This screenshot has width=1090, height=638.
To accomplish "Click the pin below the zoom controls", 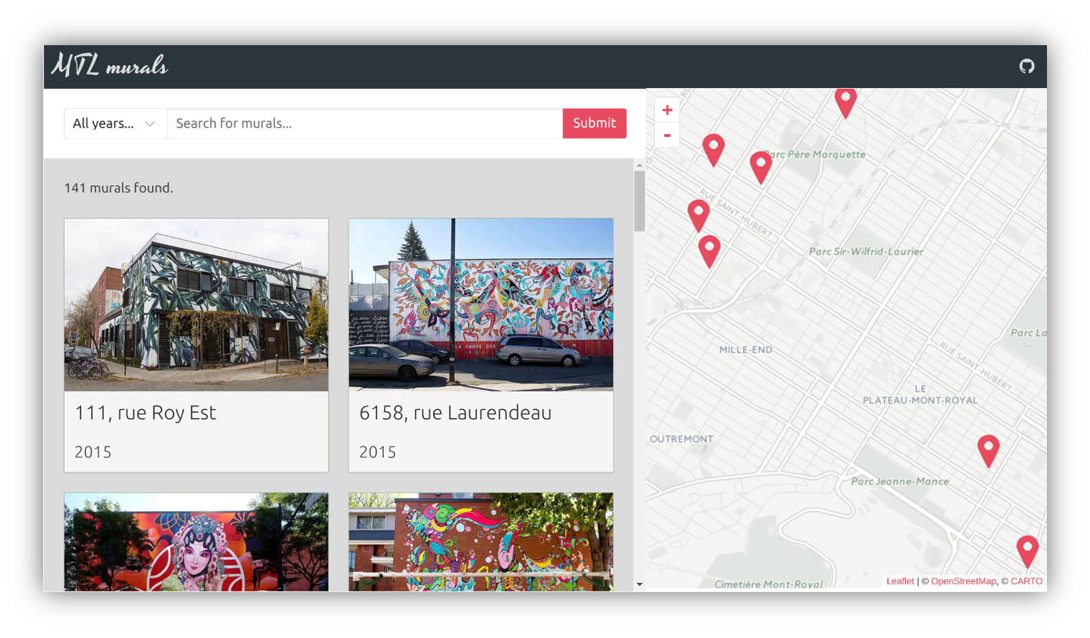I will [x=713, y=150].
